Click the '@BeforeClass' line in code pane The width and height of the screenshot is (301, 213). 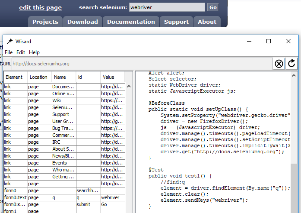166,103
